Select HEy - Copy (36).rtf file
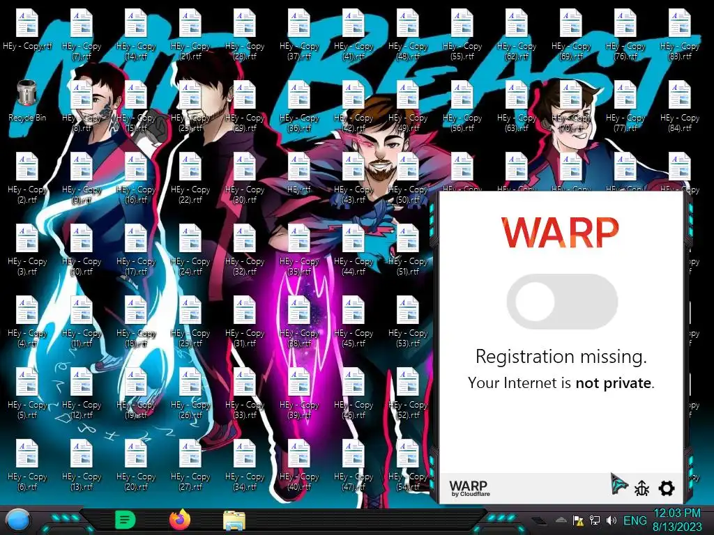Viewport: 714px width, 535px height. [298, 106]
